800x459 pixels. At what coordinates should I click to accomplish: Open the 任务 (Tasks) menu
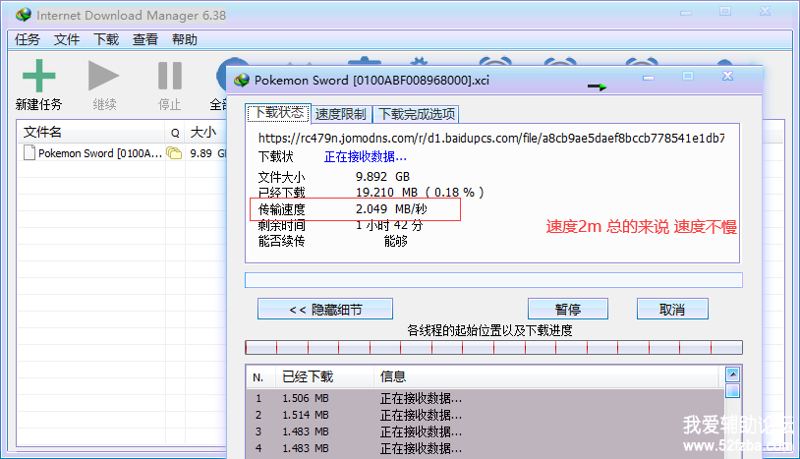28,40
